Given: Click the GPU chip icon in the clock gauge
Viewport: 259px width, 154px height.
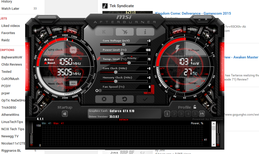Looking at the screenshot, I should point(73,50).
